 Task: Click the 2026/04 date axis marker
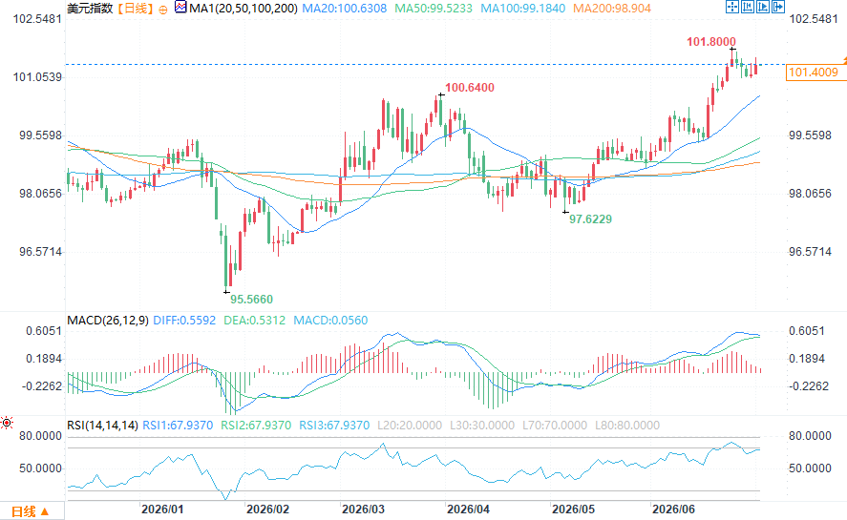point(468,510)
